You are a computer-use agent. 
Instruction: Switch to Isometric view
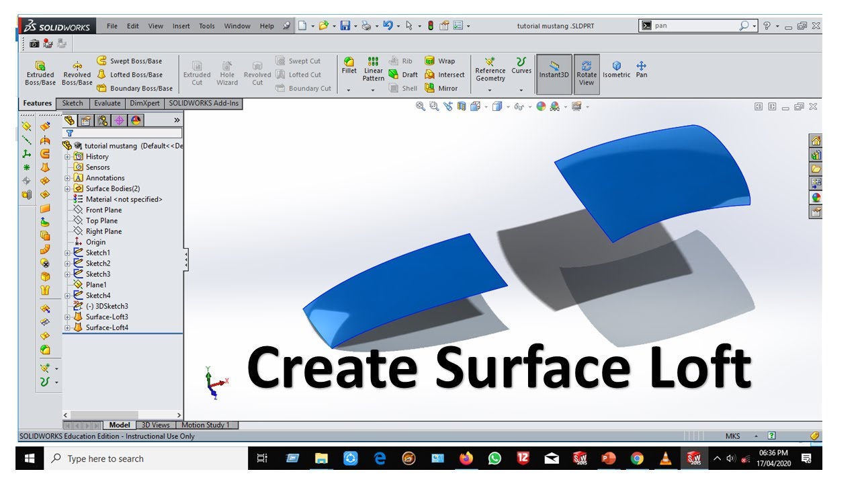pos(616,70)
